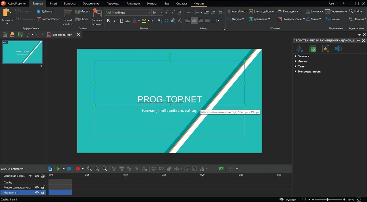
Task: Pin the properties pane
Action: 358,40
